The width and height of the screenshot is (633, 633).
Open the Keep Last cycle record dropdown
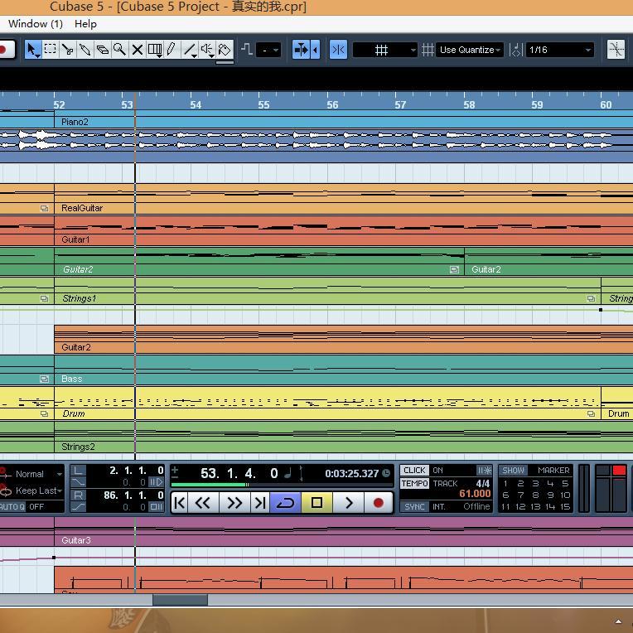pos(38,490)
